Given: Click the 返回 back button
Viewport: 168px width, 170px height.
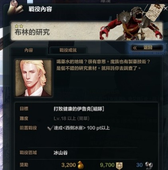Looking at the screenshot, I should pos(147,48).
